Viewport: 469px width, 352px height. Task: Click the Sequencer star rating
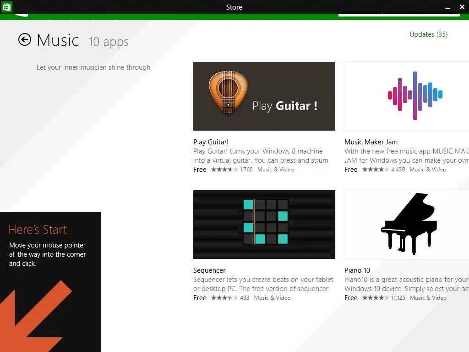coord(224,298)
